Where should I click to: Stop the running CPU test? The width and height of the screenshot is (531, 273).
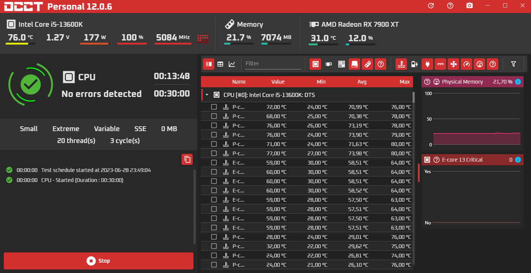pos(99,261)
